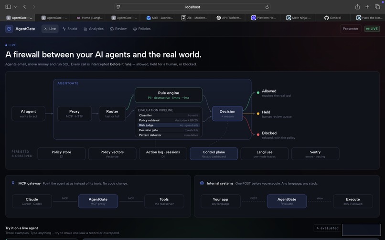This screenshot has height=240, width=385.
Task: Switch to Home | Langfuse browser tab
Action: click(89, 18)
